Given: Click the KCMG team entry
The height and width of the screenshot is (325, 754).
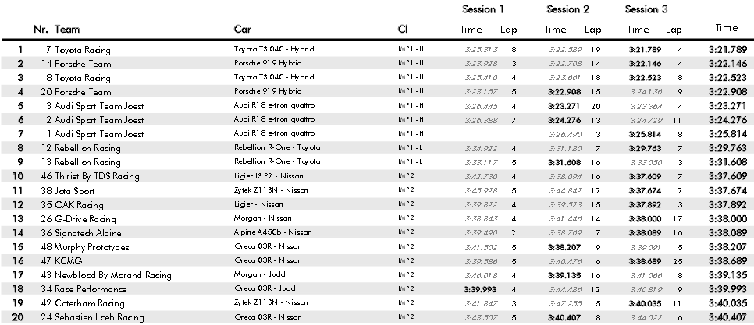Looking at the screenshot, I should point(68,261).
